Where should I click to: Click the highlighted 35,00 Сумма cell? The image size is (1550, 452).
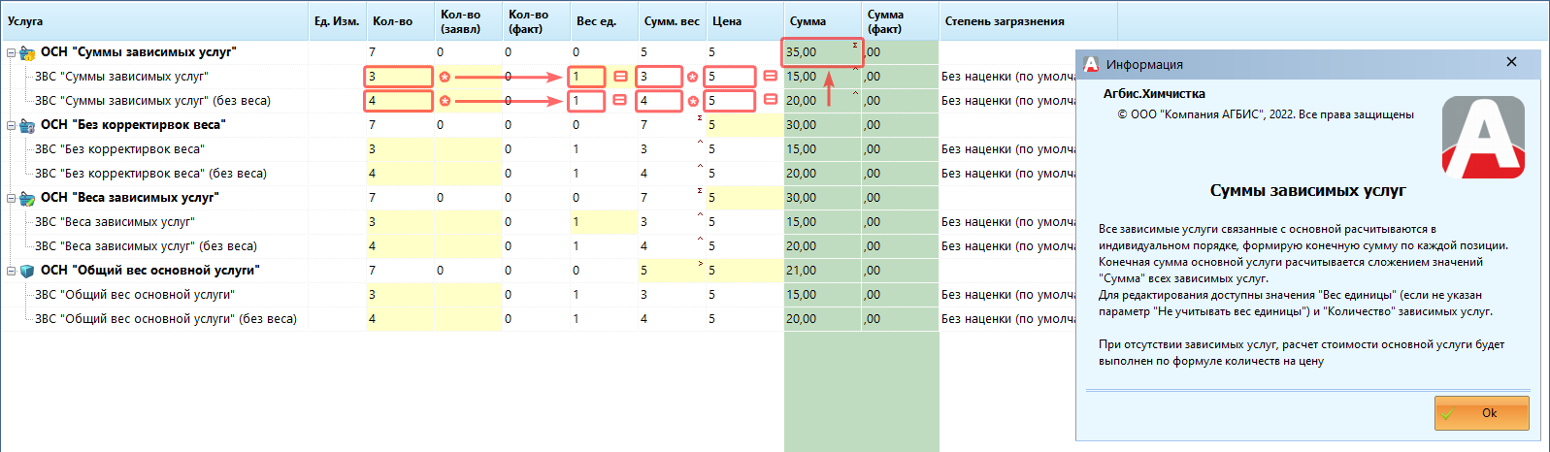[820, 52]
